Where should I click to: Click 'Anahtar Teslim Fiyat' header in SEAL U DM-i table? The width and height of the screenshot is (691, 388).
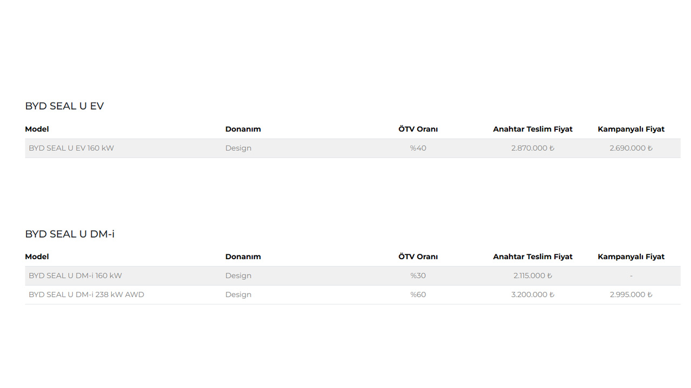pos(532,257)
